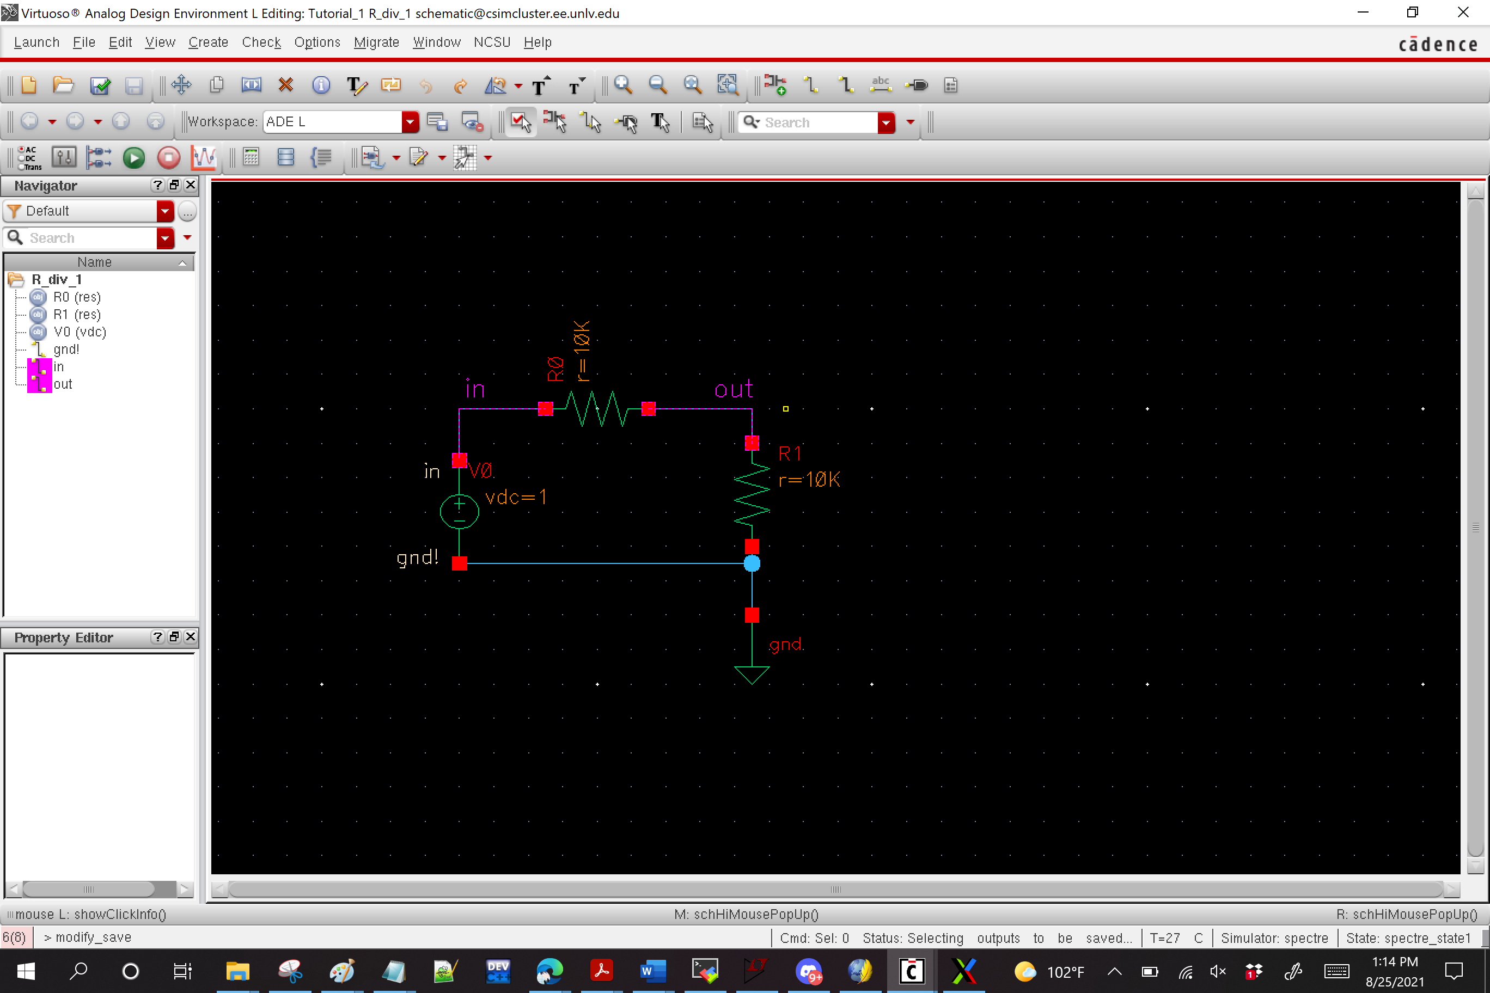Click the Create Instance toolbar icon
The width and height of the screenshot is (1490, 993).
click(x=775, y=85)
